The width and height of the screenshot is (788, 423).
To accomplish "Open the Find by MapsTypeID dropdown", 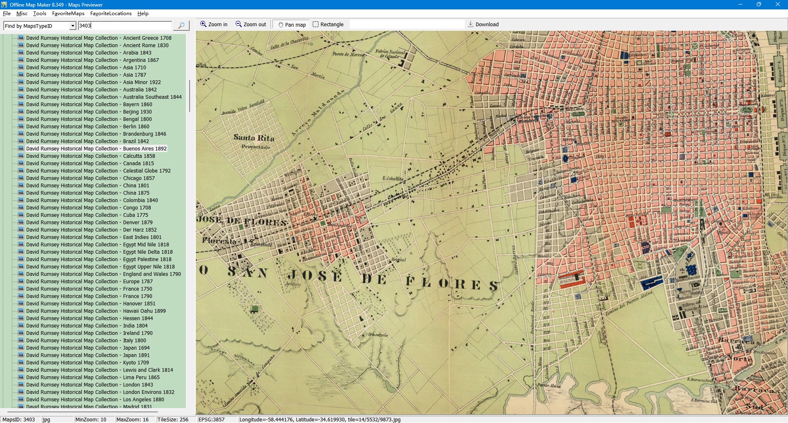I will [x=73, y=26].
